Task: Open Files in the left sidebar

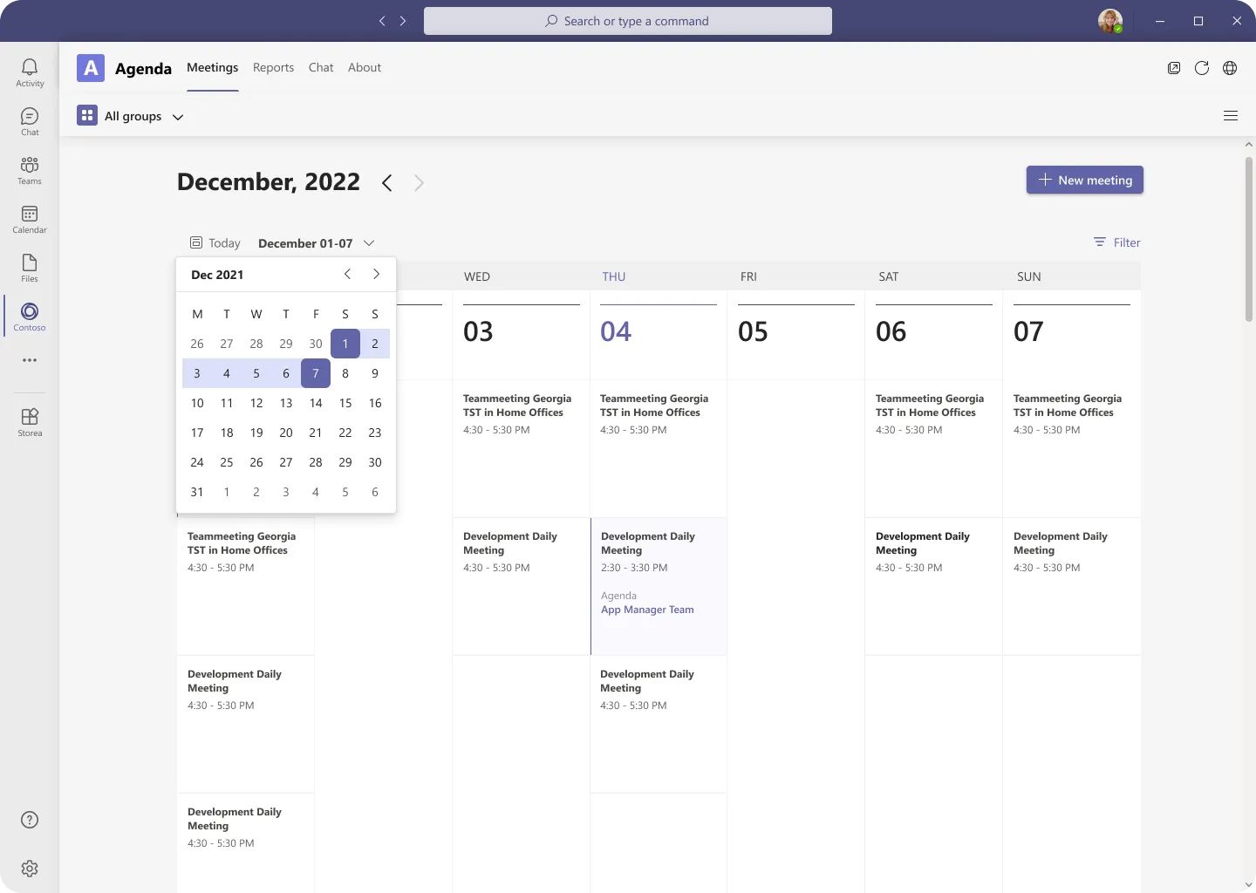Action: 30,268
